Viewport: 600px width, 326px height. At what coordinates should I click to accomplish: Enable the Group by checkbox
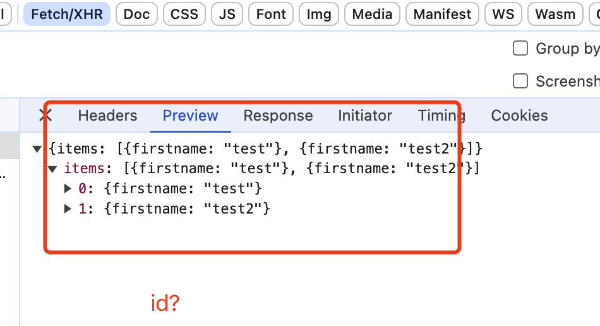(x=520, y=49)
